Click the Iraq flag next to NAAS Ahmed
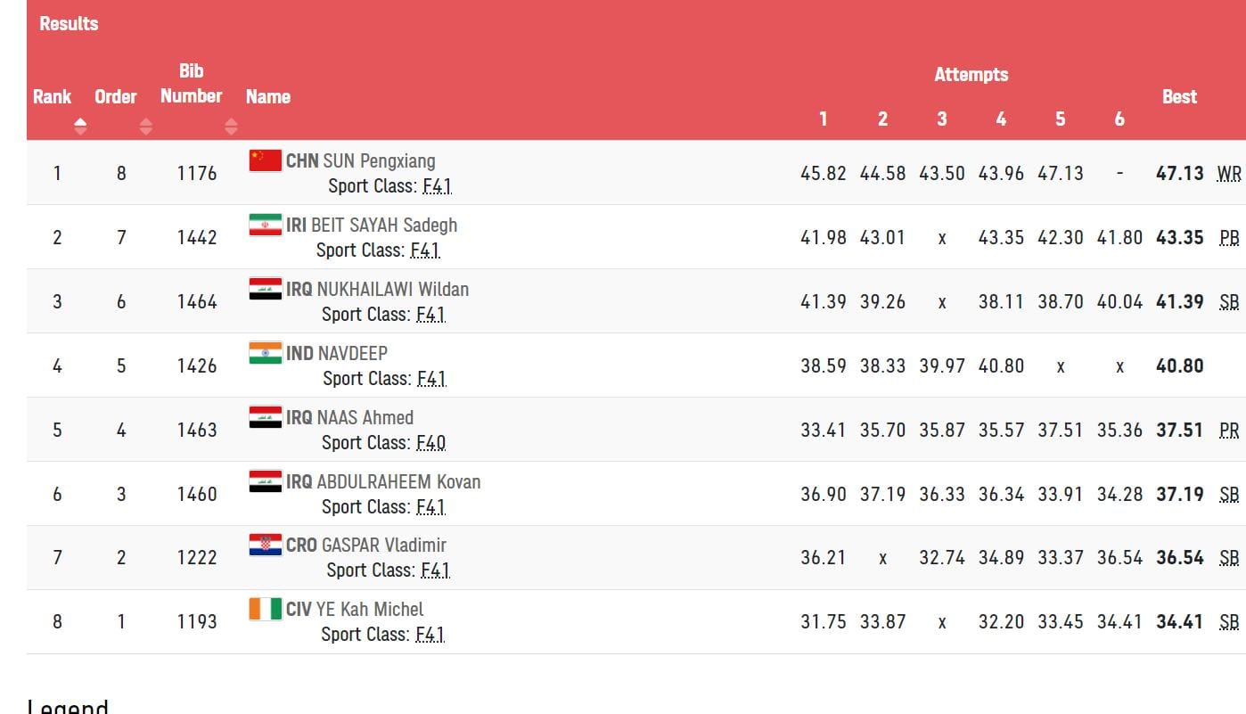This screenshot has height=714, width=1246. point(264,417)
